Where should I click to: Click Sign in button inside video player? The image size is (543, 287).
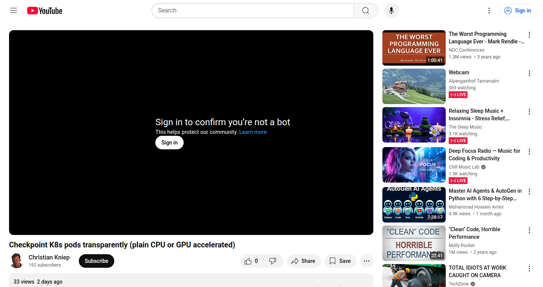point(169,143)
